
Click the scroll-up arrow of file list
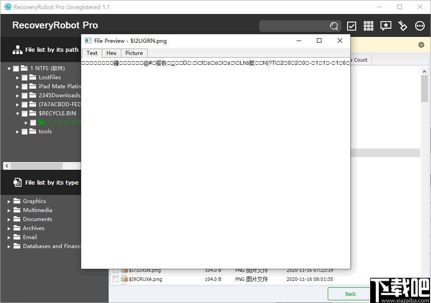[424, 72]
